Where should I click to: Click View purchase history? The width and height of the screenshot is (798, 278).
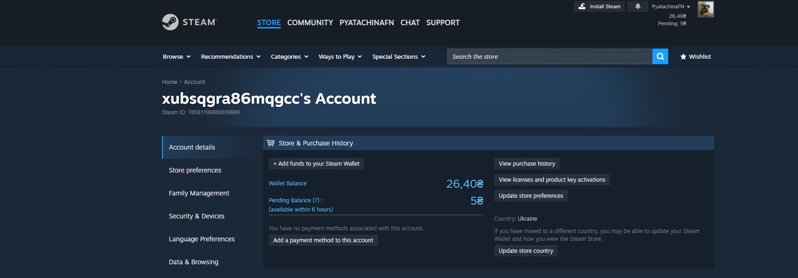[x=527, y=164]
